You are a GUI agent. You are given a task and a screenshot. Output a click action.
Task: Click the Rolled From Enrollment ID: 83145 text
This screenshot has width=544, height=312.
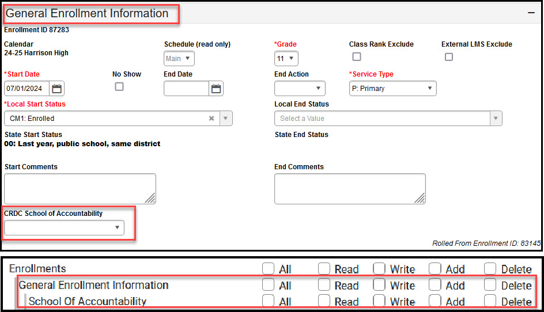486,243
